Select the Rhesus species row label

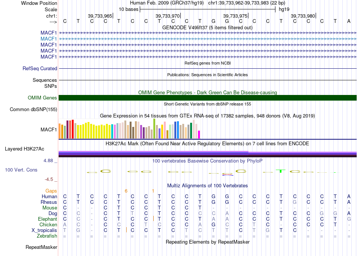click(48, 202)
